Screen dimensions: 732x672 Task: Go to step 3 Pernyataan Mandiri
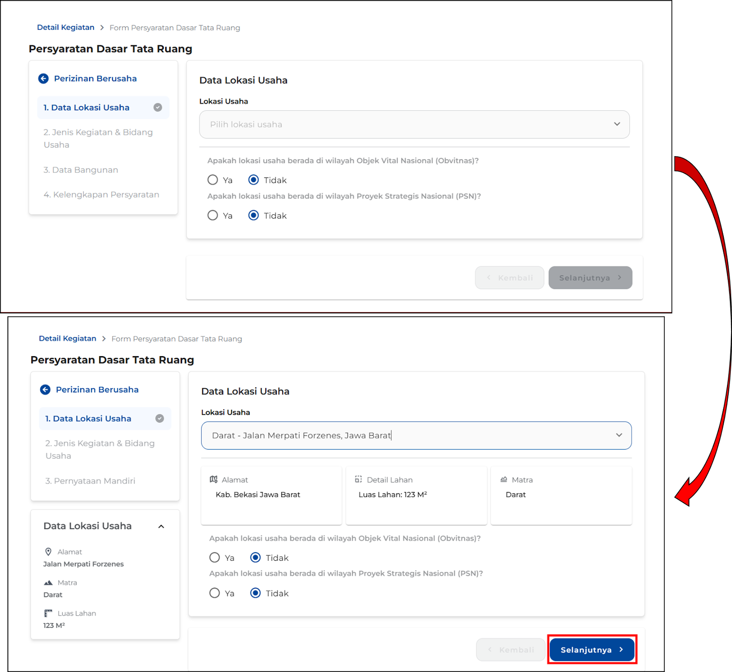[90, 481]
